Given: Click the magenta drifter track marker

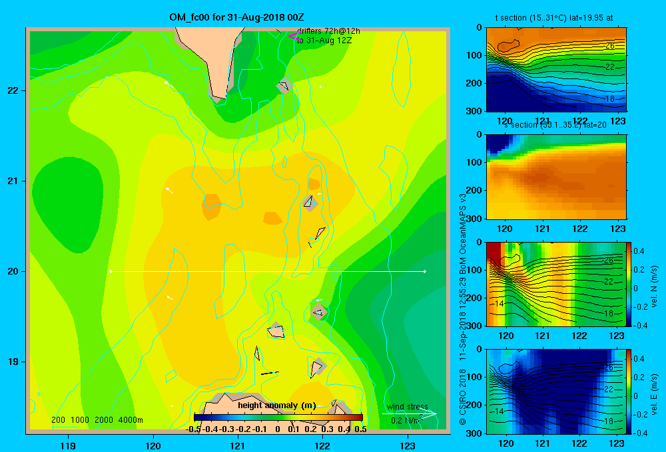Looking at the screenshot, I should 294,36.
